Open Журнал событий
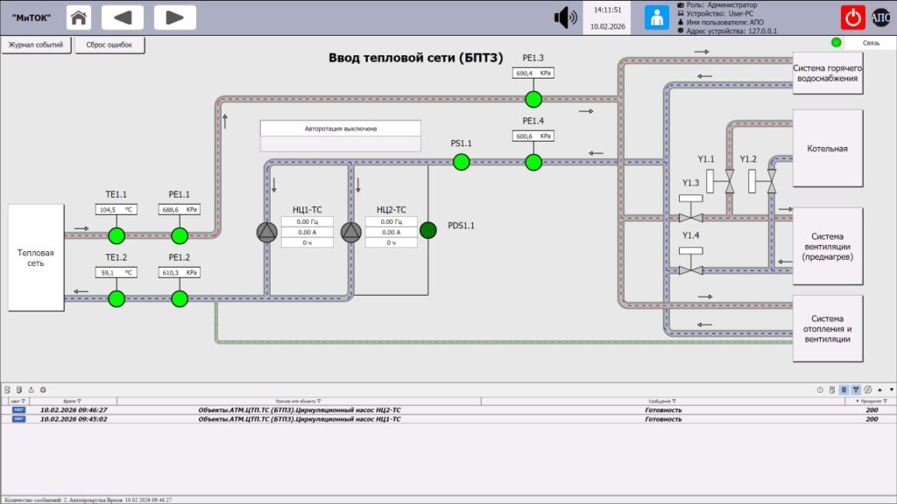Viewport: 897px width, 504px height. click(x=35, y=45)
